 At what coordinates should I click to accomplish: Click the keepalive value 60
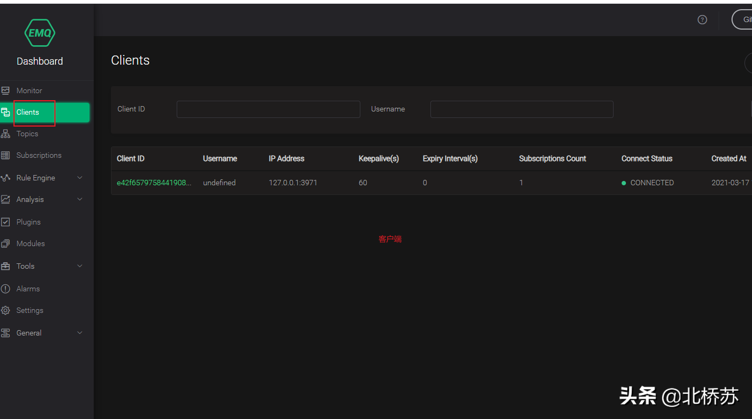(x=363, y=183)
